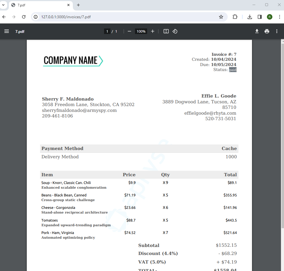Click 'Cheese - Gorgonzola' item
Viewport: 284px width, 271px height.
point(58,207)
